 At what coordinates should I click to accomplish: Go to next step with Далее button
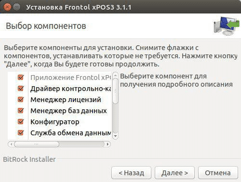pos(174,173)
